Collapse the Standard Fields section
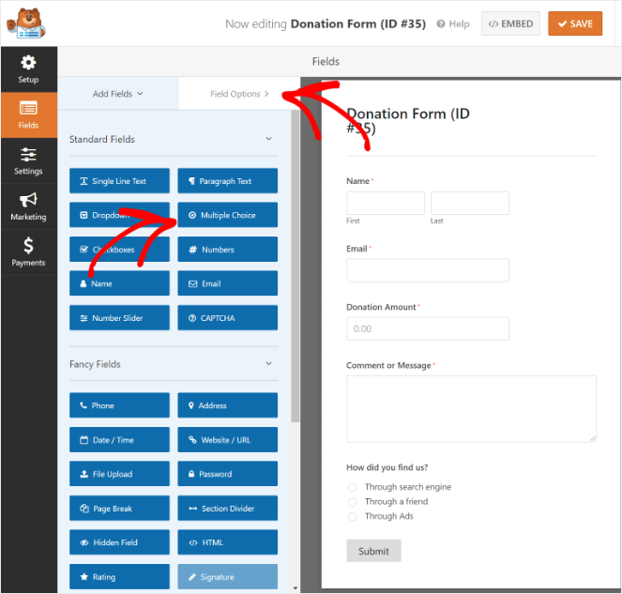Screen dimensions: 622x594 tap(268, 139)
